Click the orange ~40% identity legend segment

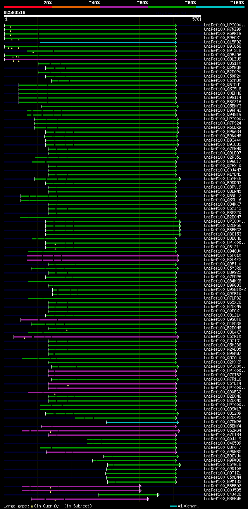tap(76, 7)
